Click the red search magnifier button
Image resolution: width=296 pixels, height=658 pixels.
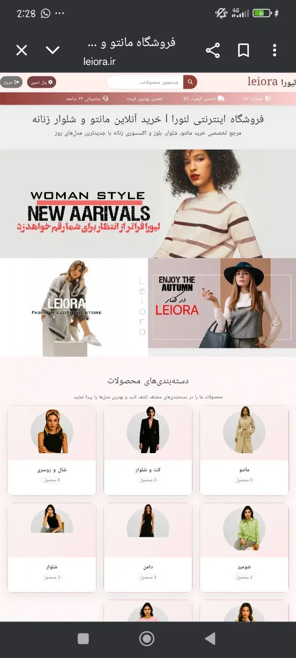tap(190, 82)
